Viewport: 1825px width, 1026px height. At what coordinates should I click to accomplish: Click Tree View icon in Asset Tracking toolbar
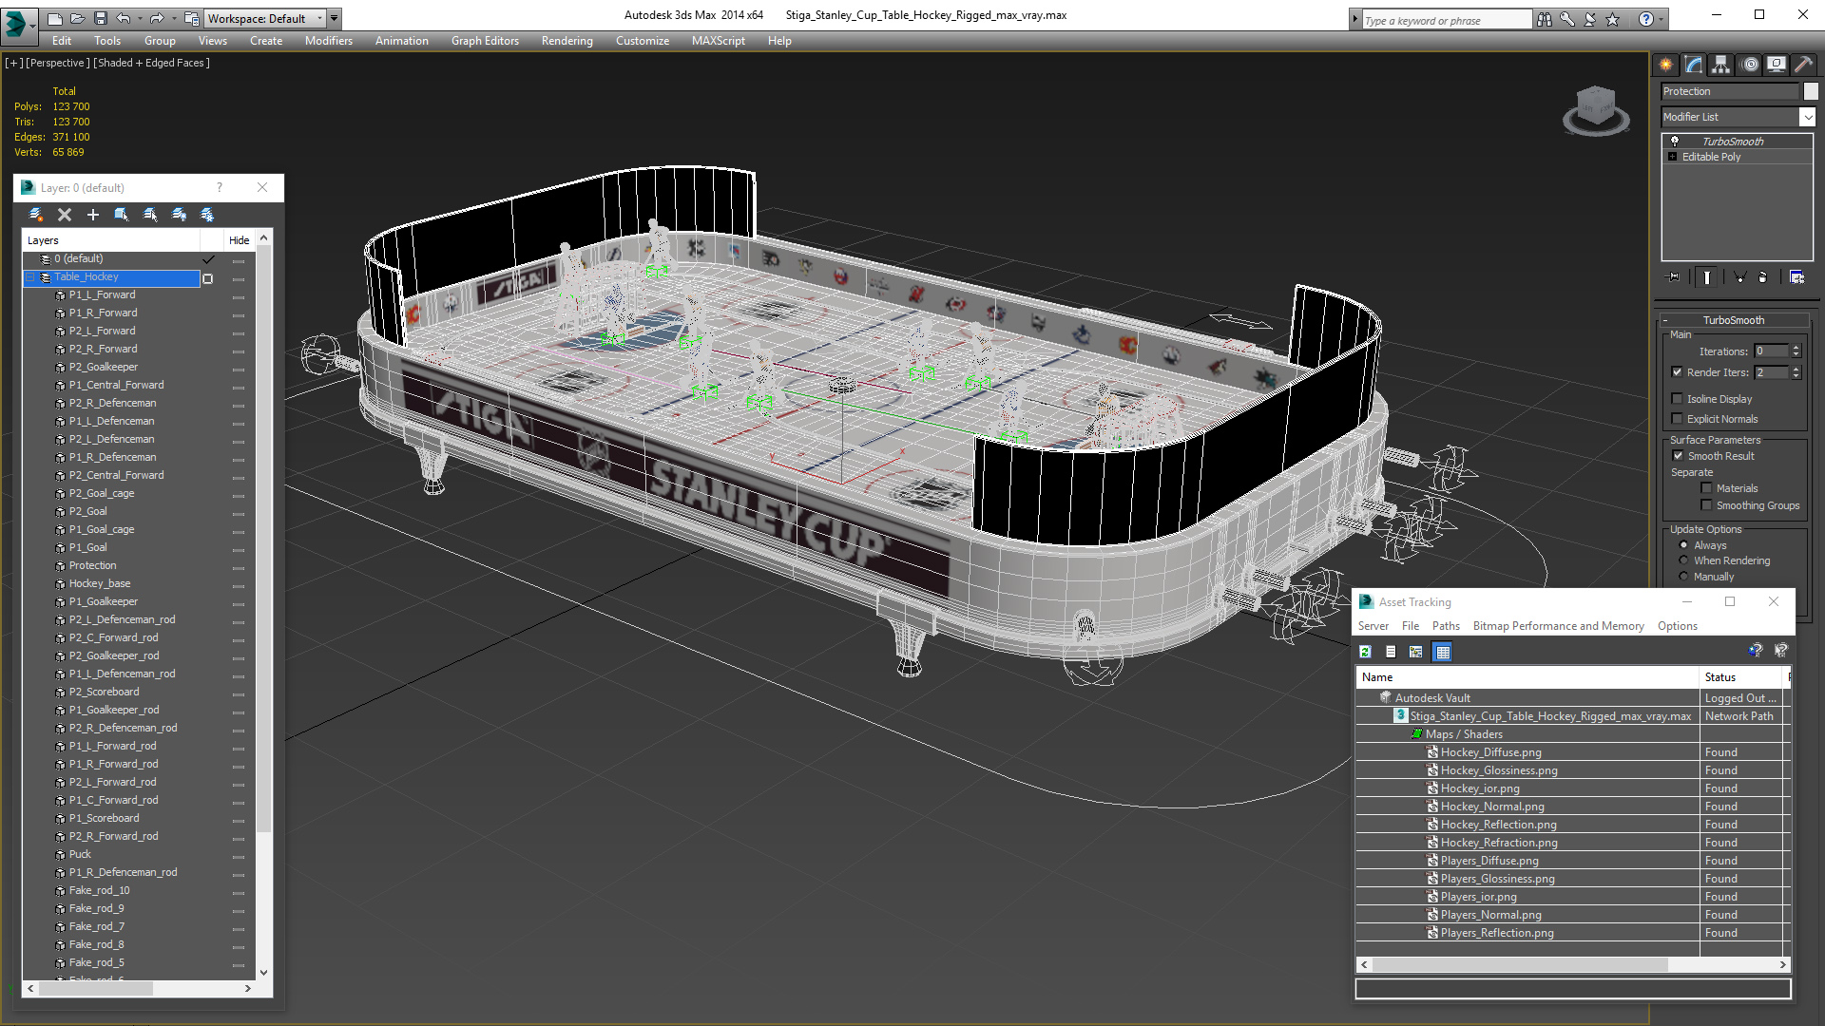coord(1416,652)
